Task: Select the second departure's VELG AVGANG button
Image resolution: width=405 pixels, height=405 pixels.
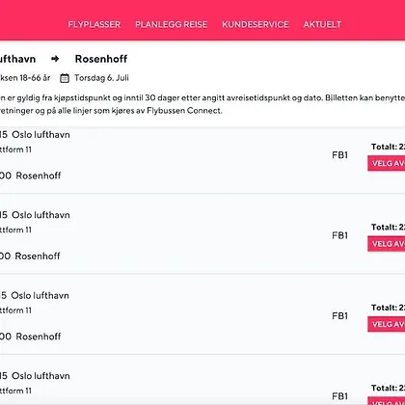Action: 387,244
